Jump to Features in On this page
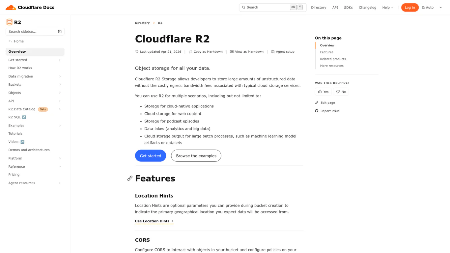This screenshot has width=450, height=253. pos(326,52)
